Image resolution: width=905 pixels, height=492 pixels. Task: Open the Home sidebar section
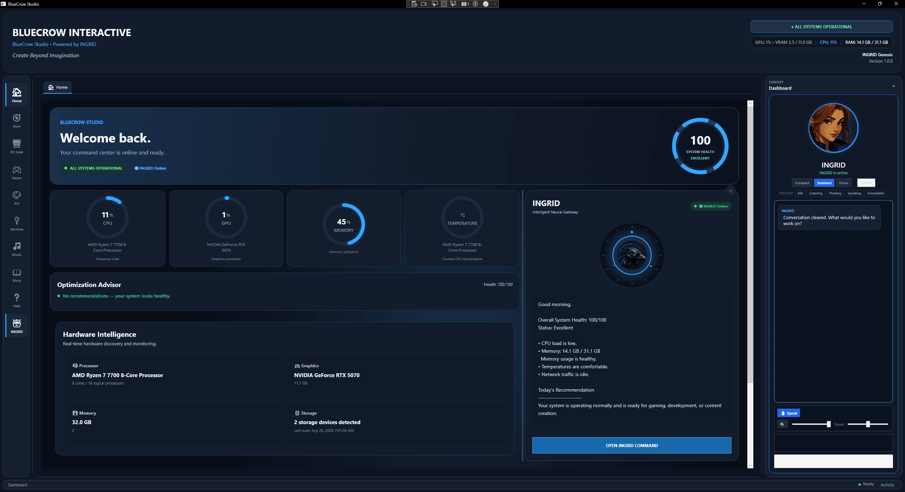(17, 95)
